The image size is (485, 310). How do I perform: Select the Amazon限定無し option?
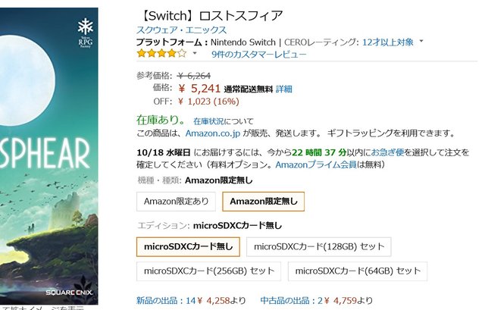click(264, 201)
